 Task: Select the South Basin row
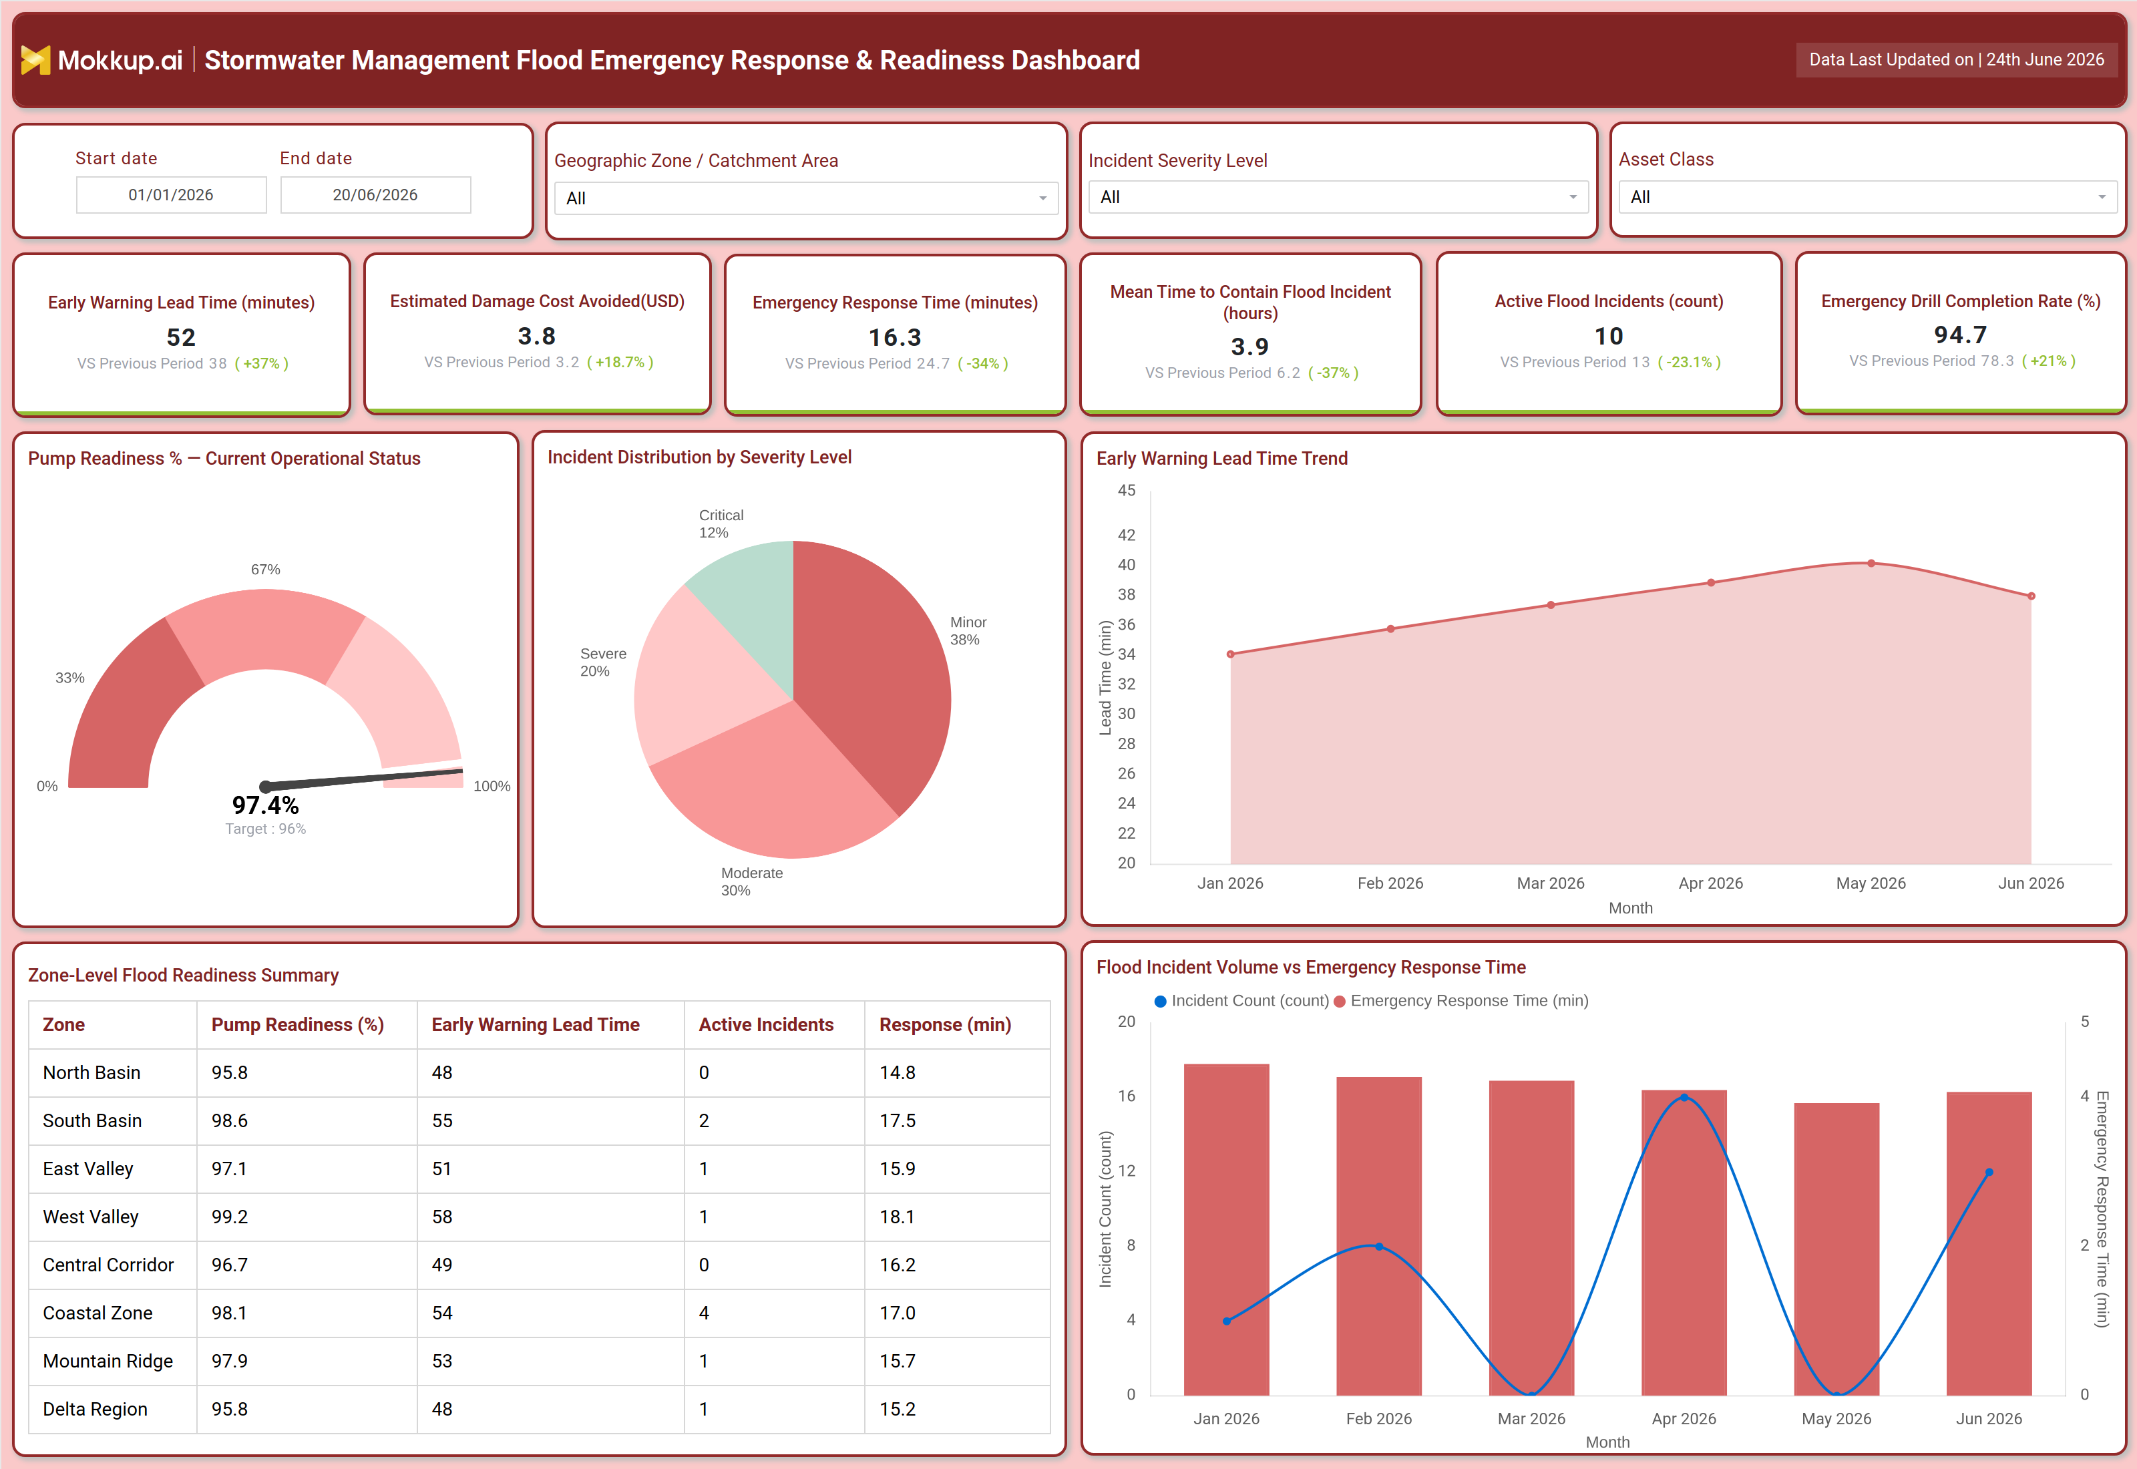pos(540,1121)
